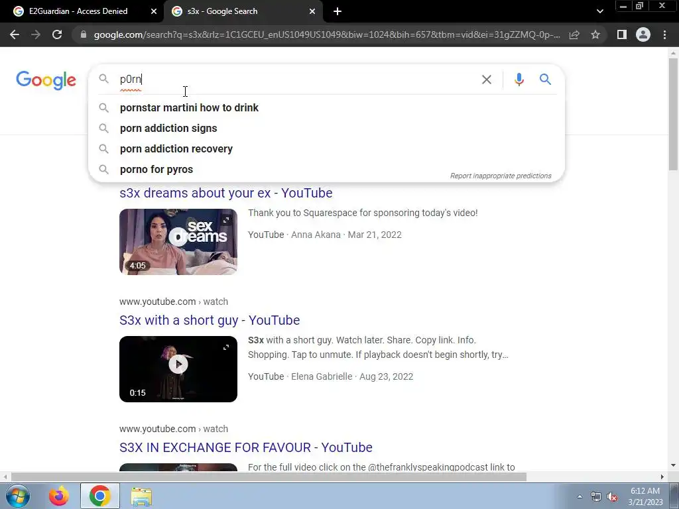Click the Google logo
Viewport: 679px width, 509px height.
tap(46, 80)
